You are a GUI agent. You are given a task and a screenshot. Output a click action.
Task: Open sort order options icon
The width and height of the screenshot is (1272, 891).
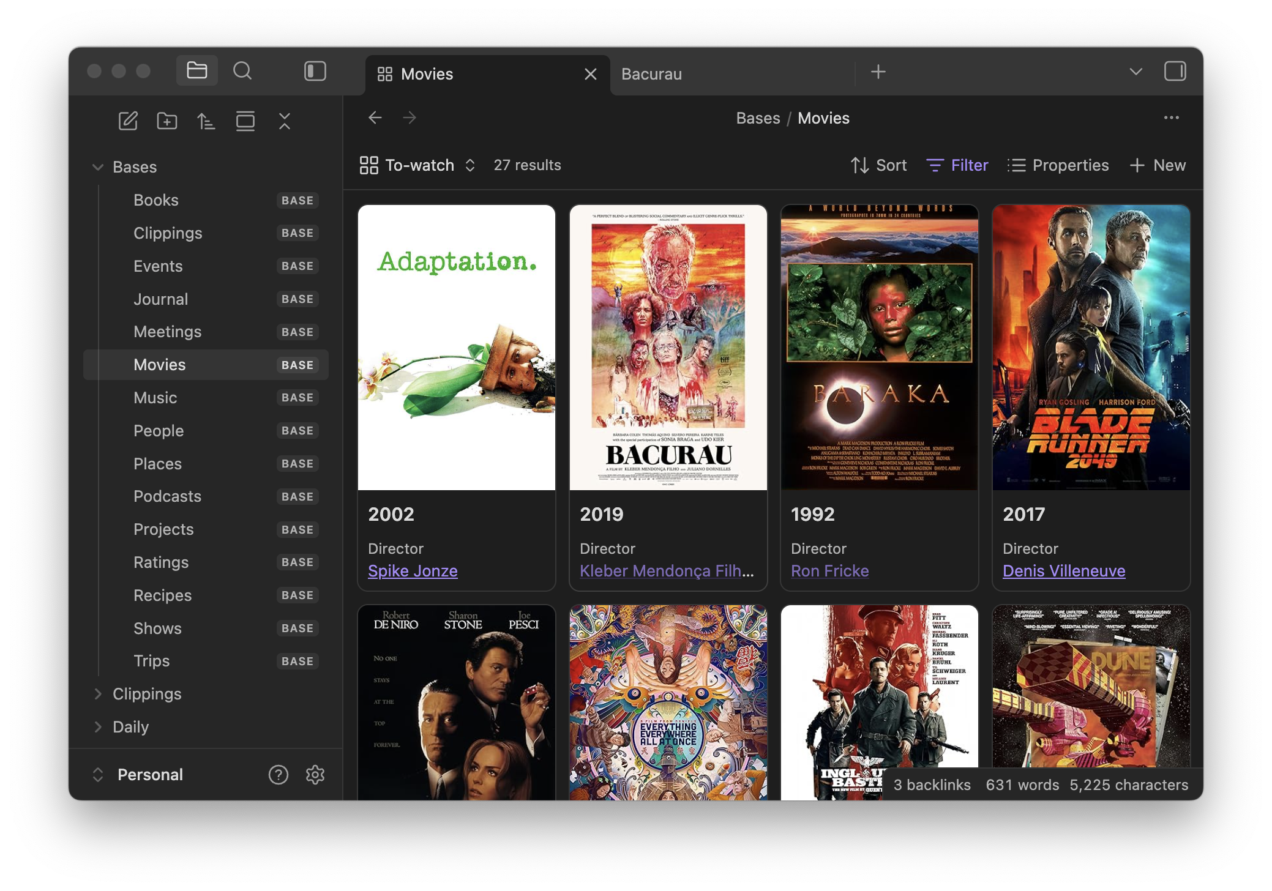click(206, 121)
